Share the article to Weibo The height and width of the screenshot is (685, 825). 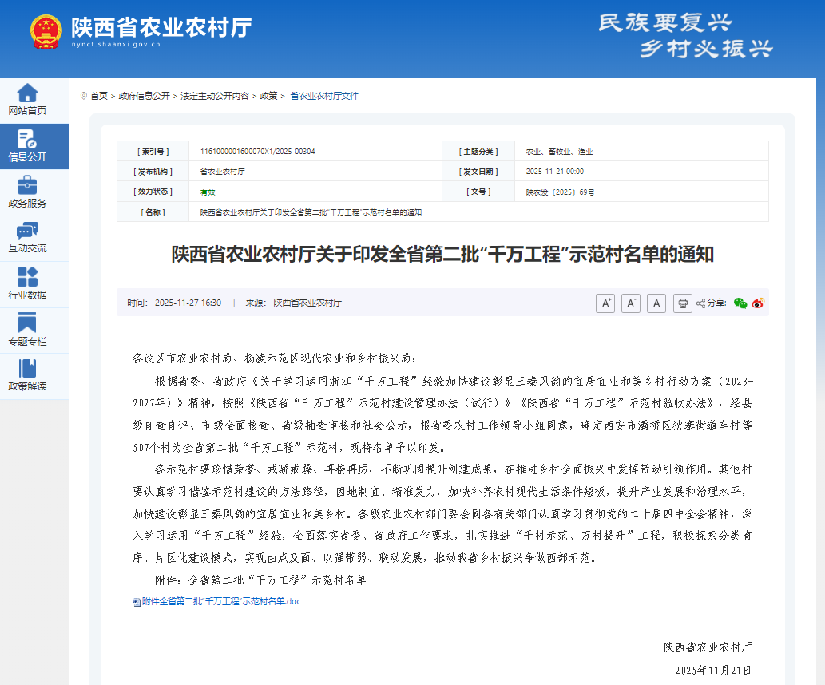coord(758,303)
